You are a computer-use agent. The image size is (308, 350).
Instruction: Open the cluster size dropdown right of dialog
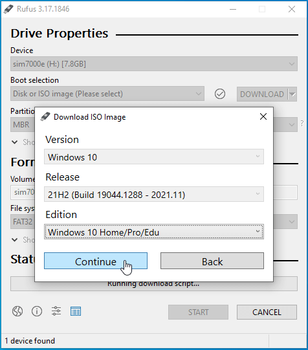pyautogui.click(x=285, y=222)
